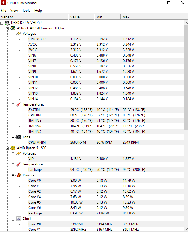Select the Core #0 power row
This screenshot has width=188, height=232.
106,181
